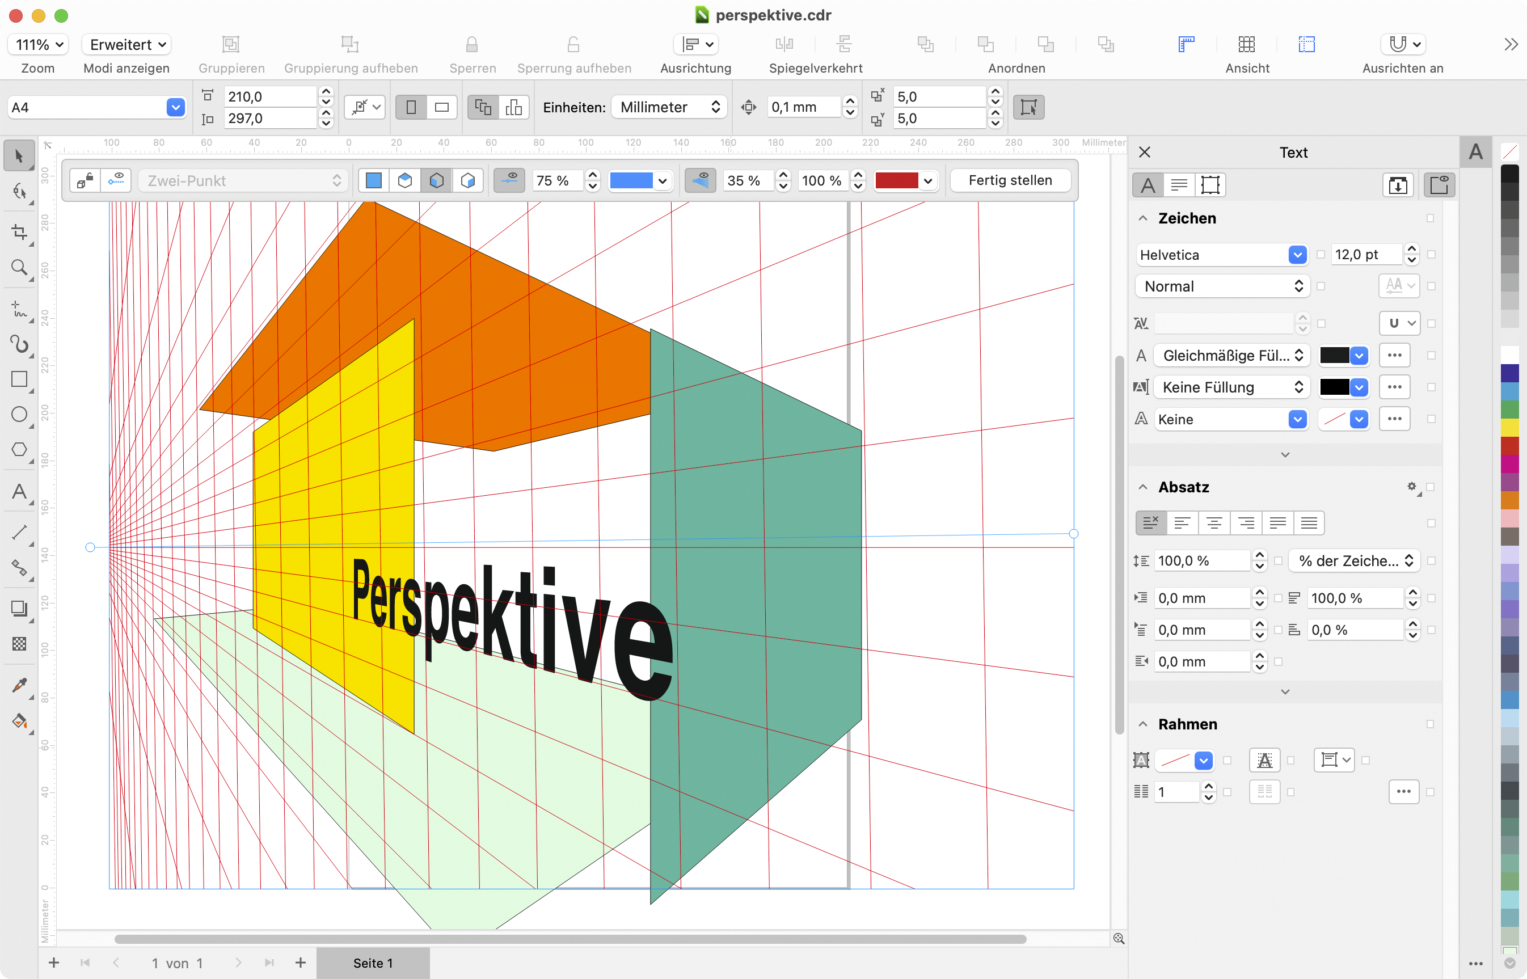Choose the Crop tool
Image resolution: width=1527 pixels, height=979 pixels.
[19, 232]
